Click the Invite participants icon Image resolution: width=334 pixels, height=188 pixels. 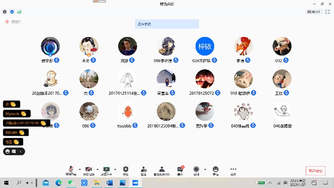[144, 170]
